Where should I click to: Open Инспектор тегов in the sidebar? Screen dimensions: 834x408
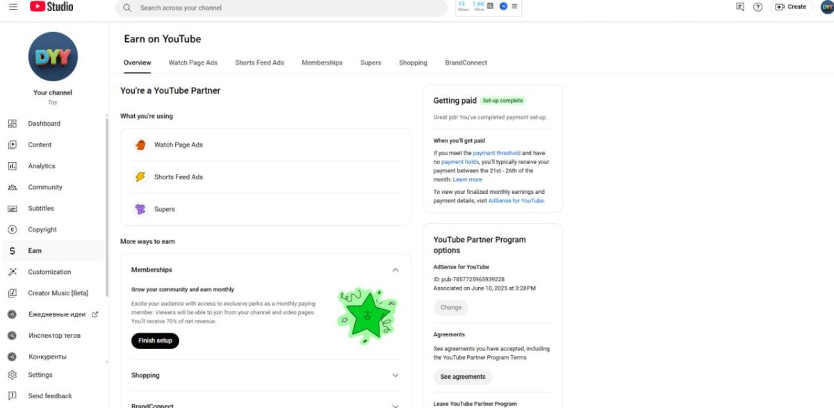point(54,336)
